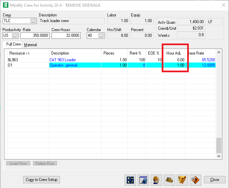Click Copy to Crew Setup button
229x188 pixels.
coord(42,180)
